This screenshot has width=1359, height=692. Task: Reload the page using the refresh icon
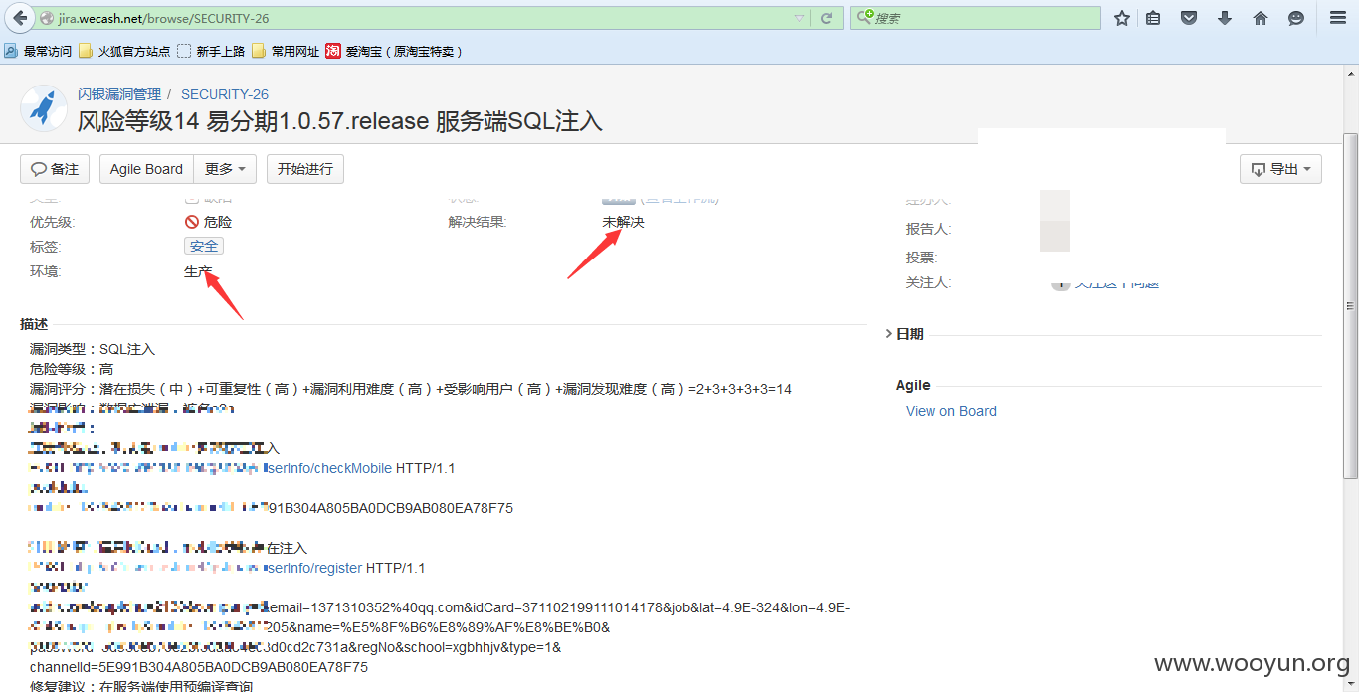[x=826, y=18]
